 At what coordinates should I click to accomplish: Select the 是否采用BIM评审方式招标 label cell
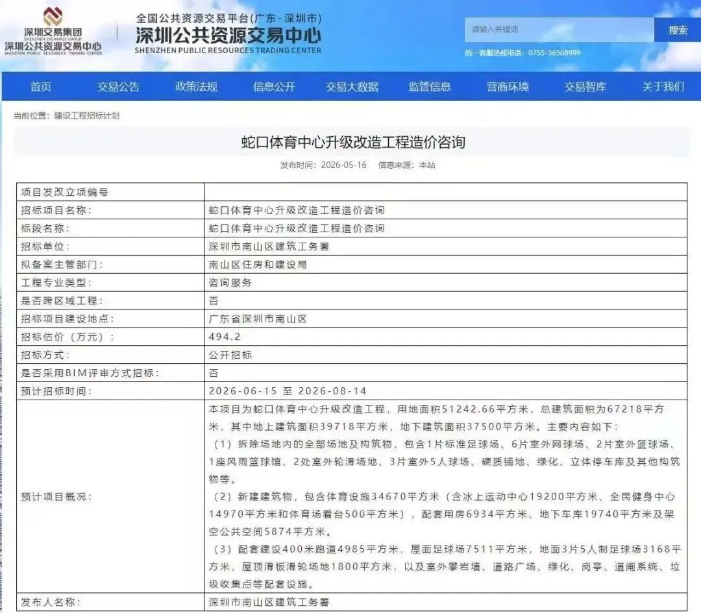point(110,372)
